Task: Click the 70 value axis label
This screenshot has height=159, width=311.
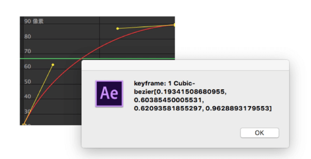Action: tap(28, 51)
